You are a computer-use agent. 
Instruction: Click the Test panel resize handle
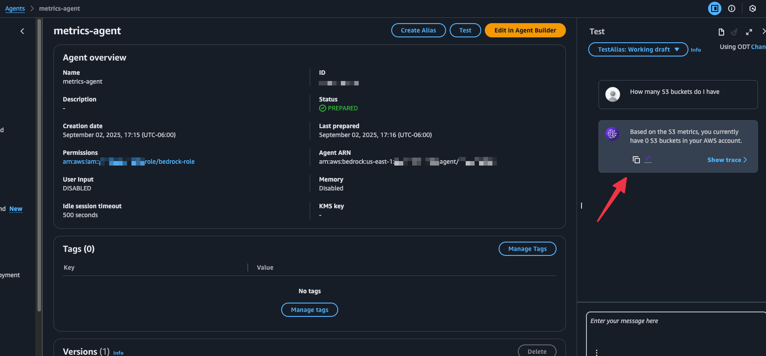[581, 206]
